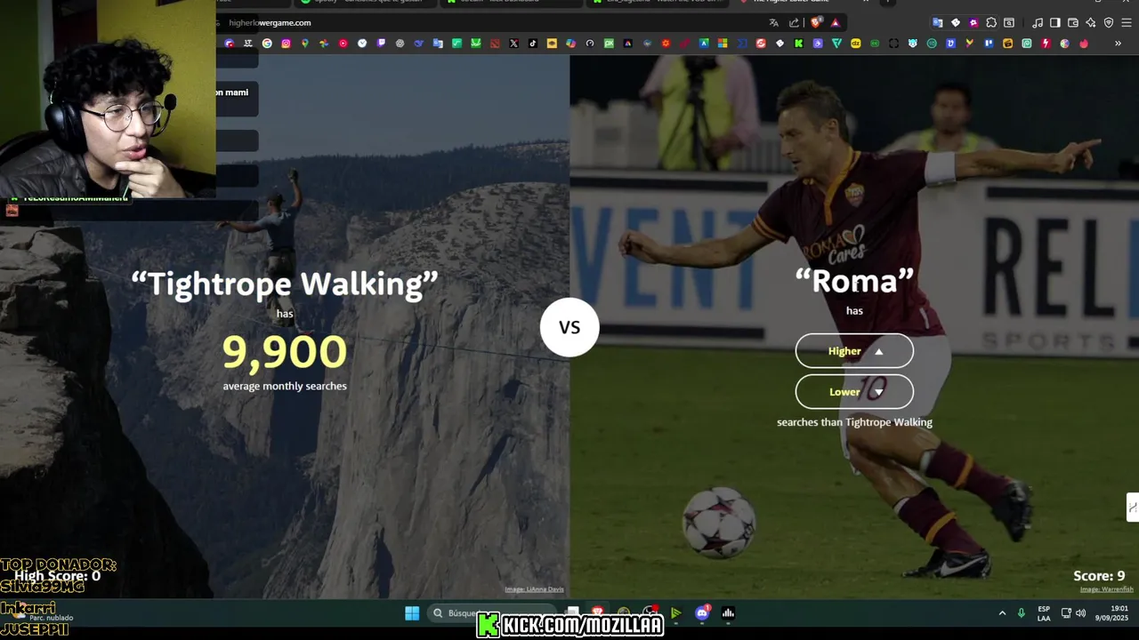This screenshot has width=1139, height=640.
Task: Open Brave Shields lion icon
Action: click(x=816, y=23)
